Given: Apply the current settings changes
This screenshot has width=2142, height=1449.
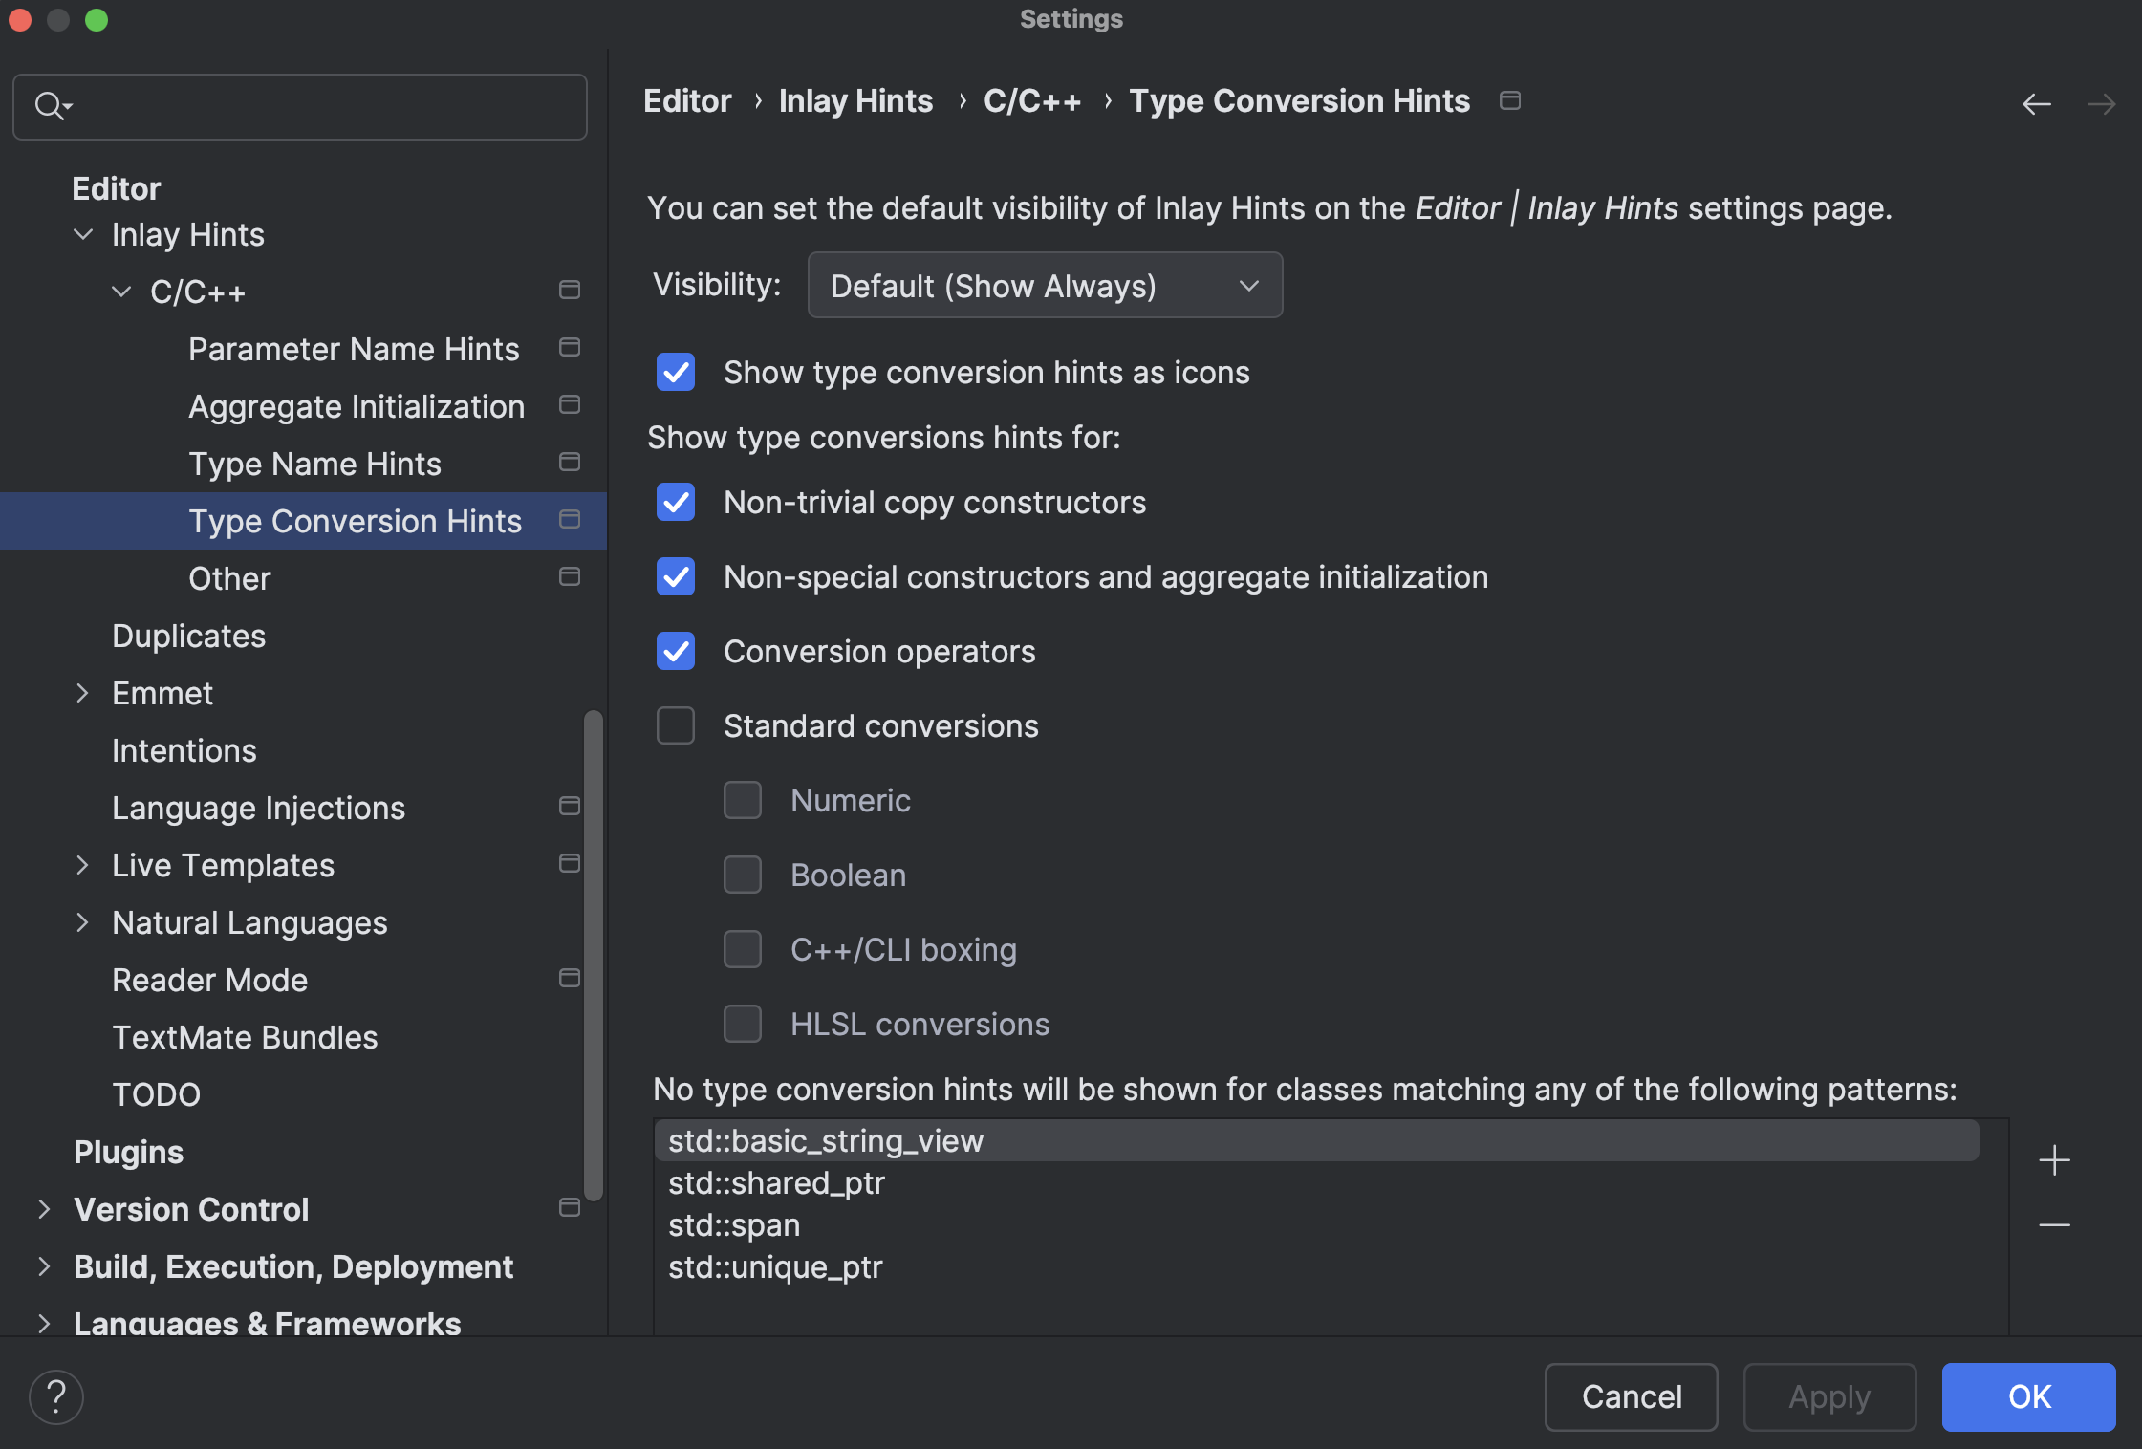Looking at the screenshot, I should [1828, 1396].
